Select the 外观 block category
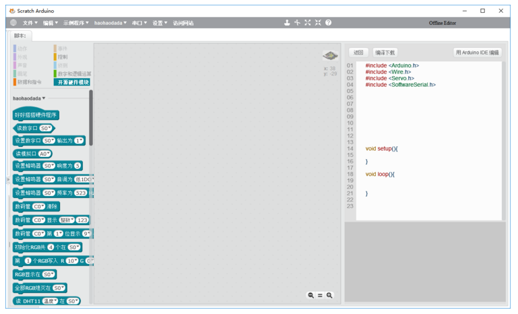The height and width of the screenshot is (314, 518). (20, 57)
